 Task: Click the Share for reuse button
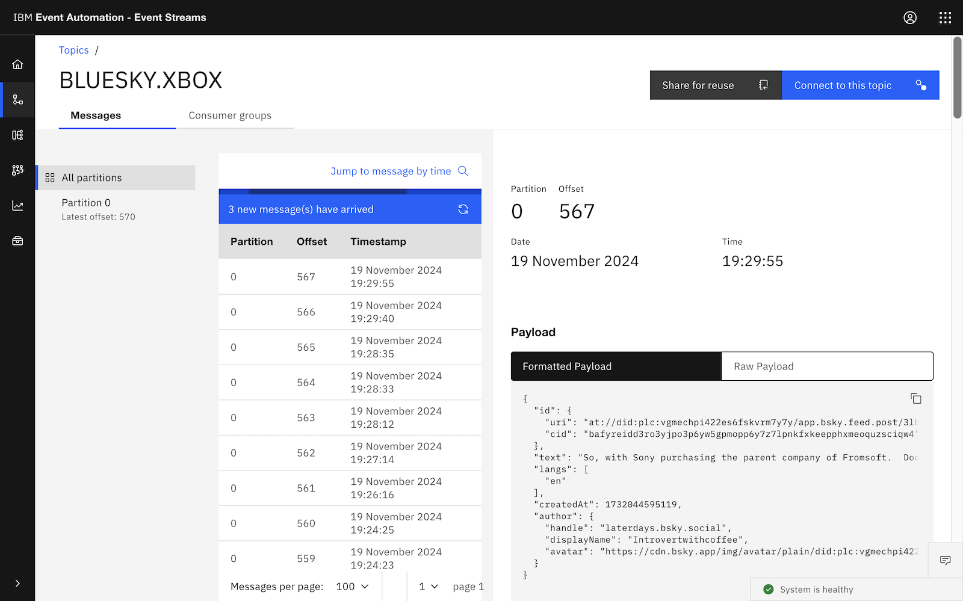[715, 85]
